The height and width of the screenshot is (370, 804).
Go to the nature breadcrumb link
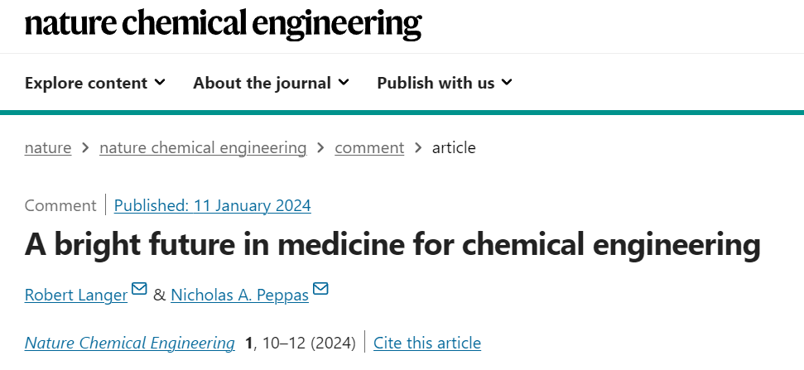[48, 147]
